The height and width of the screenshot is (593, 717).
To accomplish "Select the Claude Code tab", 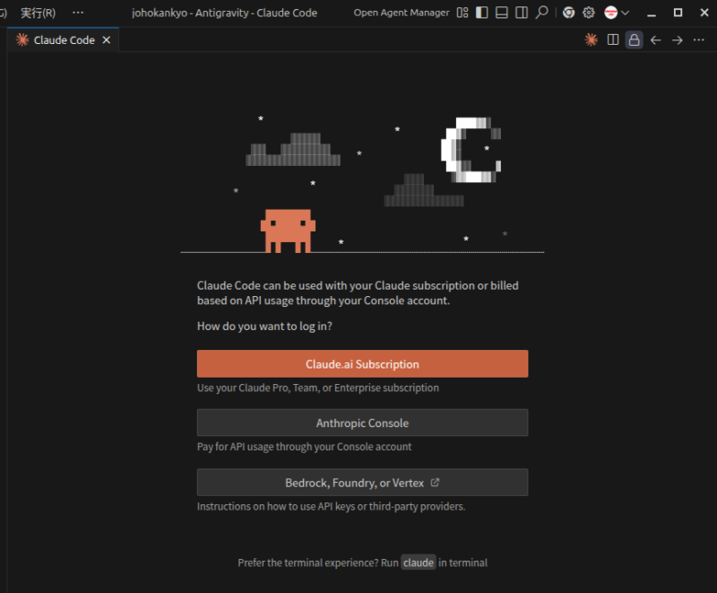I will [63, 40].
